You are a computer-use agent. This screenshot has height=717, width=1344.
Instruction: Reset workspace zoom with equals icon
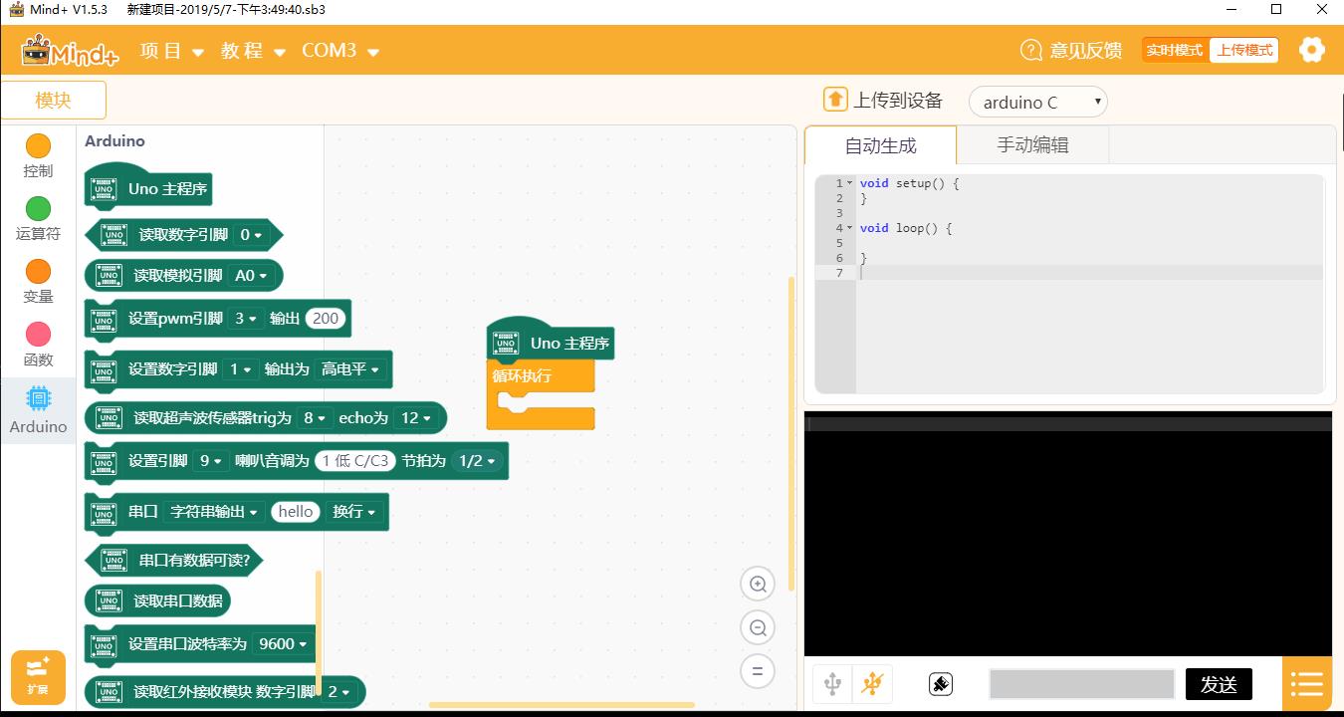(758, 671)
